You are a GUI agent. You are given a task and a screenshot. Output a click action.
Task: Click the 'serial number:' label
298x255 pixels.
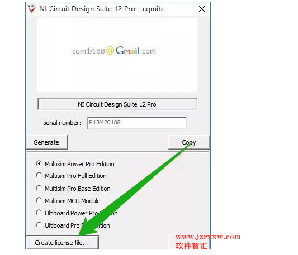(x=62, y=123)
